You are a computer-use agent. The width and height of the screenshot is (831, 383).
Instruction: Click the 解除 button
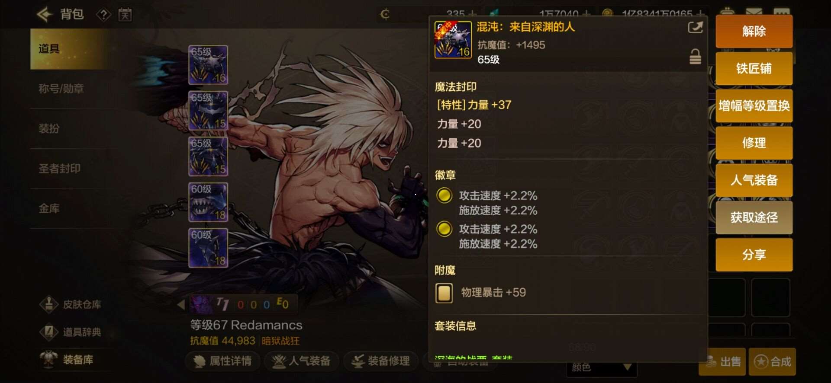coord(754,31)
